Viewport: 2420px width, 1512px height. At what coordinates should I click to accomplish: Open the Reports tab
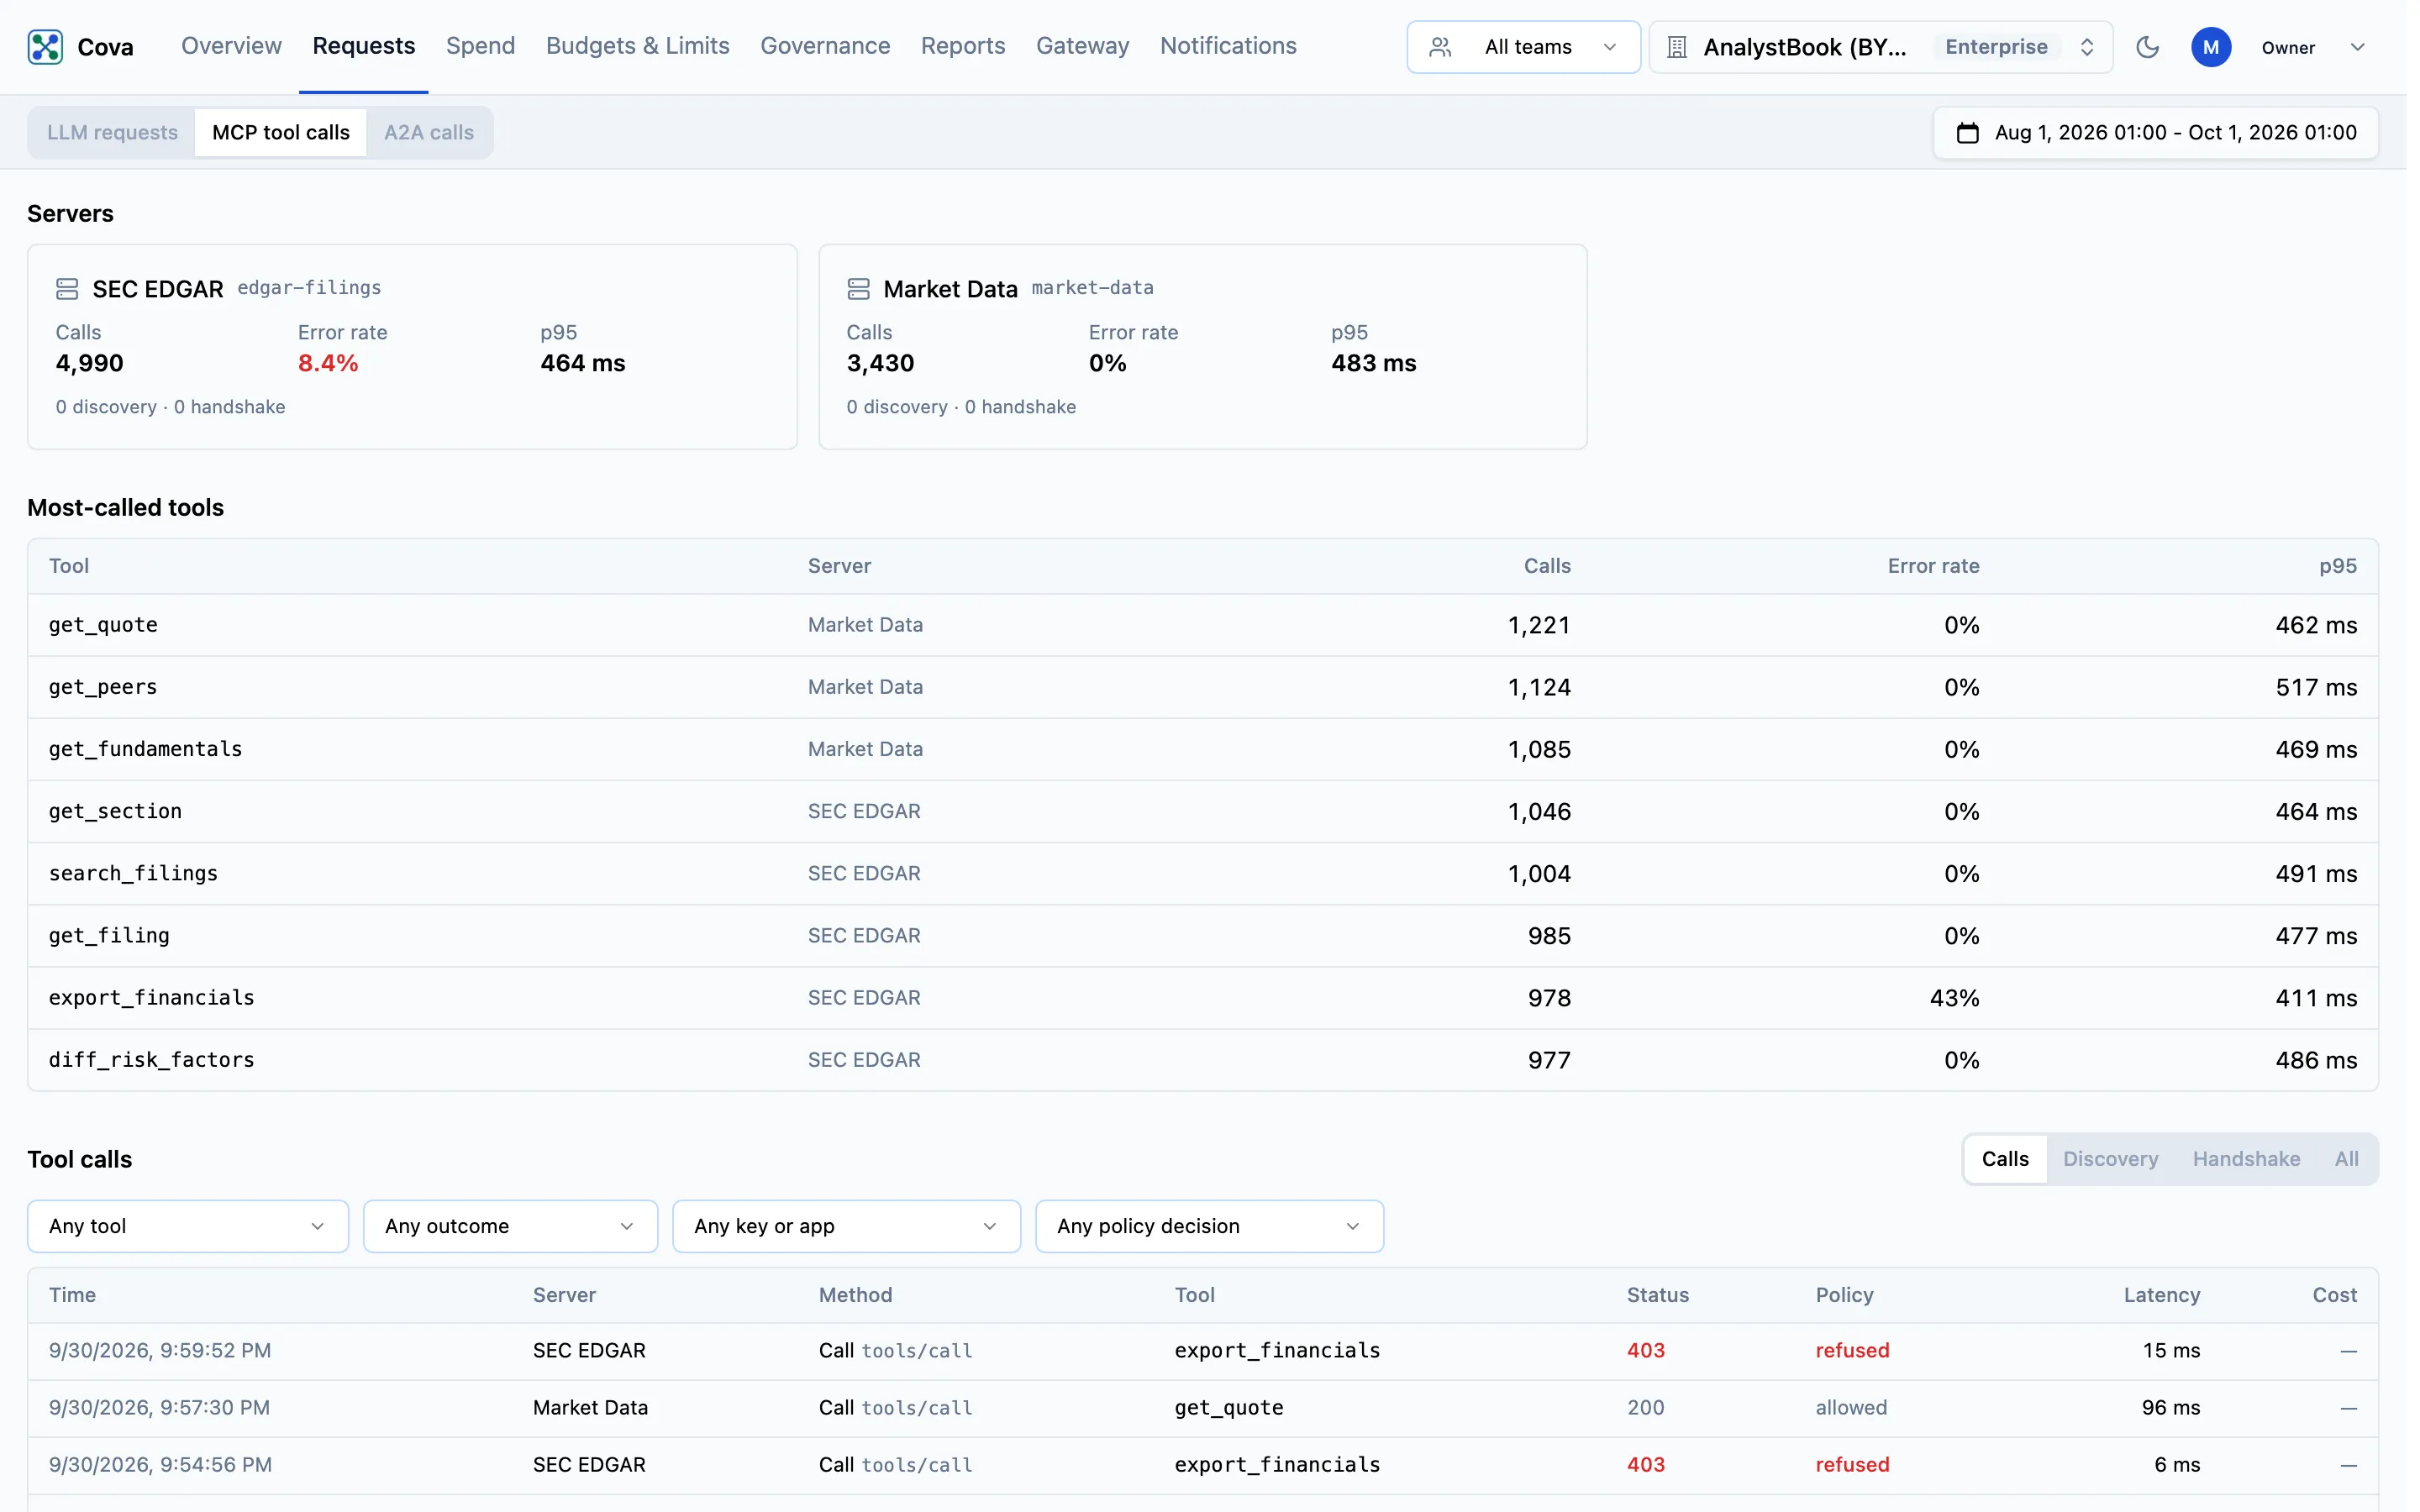(963, 46)
